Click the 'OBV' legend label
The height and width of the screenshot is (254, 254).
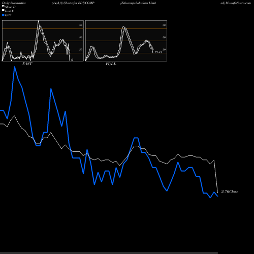(8, 15)
